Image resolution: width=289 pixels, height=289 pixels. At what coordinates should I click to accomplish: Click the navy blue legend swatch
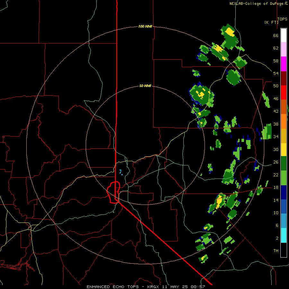[x=284, y=192]
